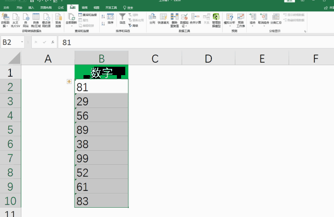Click the 获取数据 (Get Data) icon
Screen dimensions: 334x217
click(5, 17)
